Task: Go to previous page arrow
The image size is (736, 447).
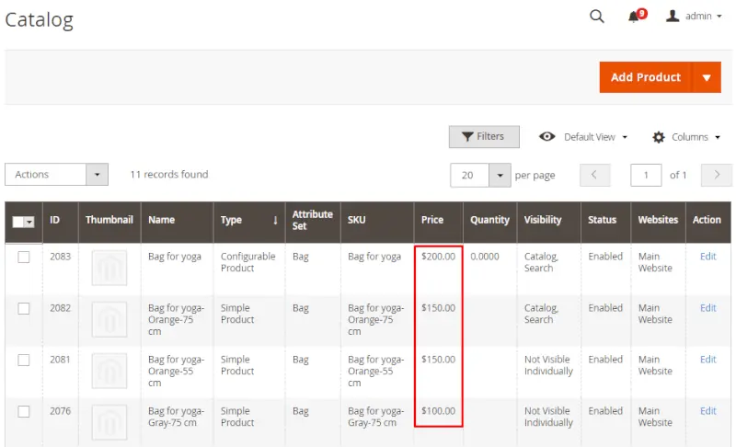Action: tap(595, 175)
